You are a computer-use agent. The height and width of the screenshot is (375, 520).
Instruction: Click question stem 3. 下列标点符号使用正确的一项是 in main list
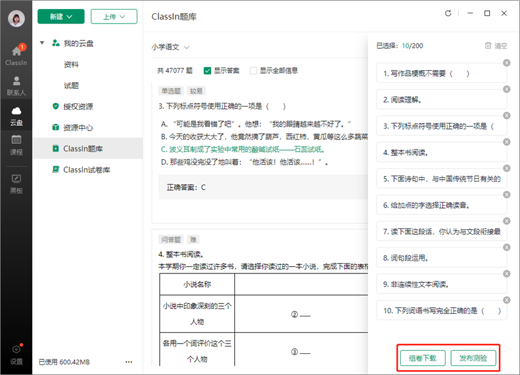[222, 106]
